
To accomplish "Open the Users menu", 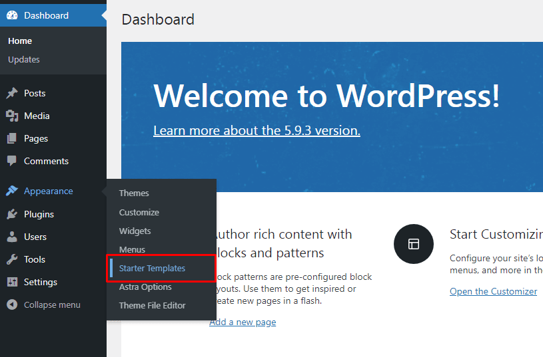I will (53, 237).
